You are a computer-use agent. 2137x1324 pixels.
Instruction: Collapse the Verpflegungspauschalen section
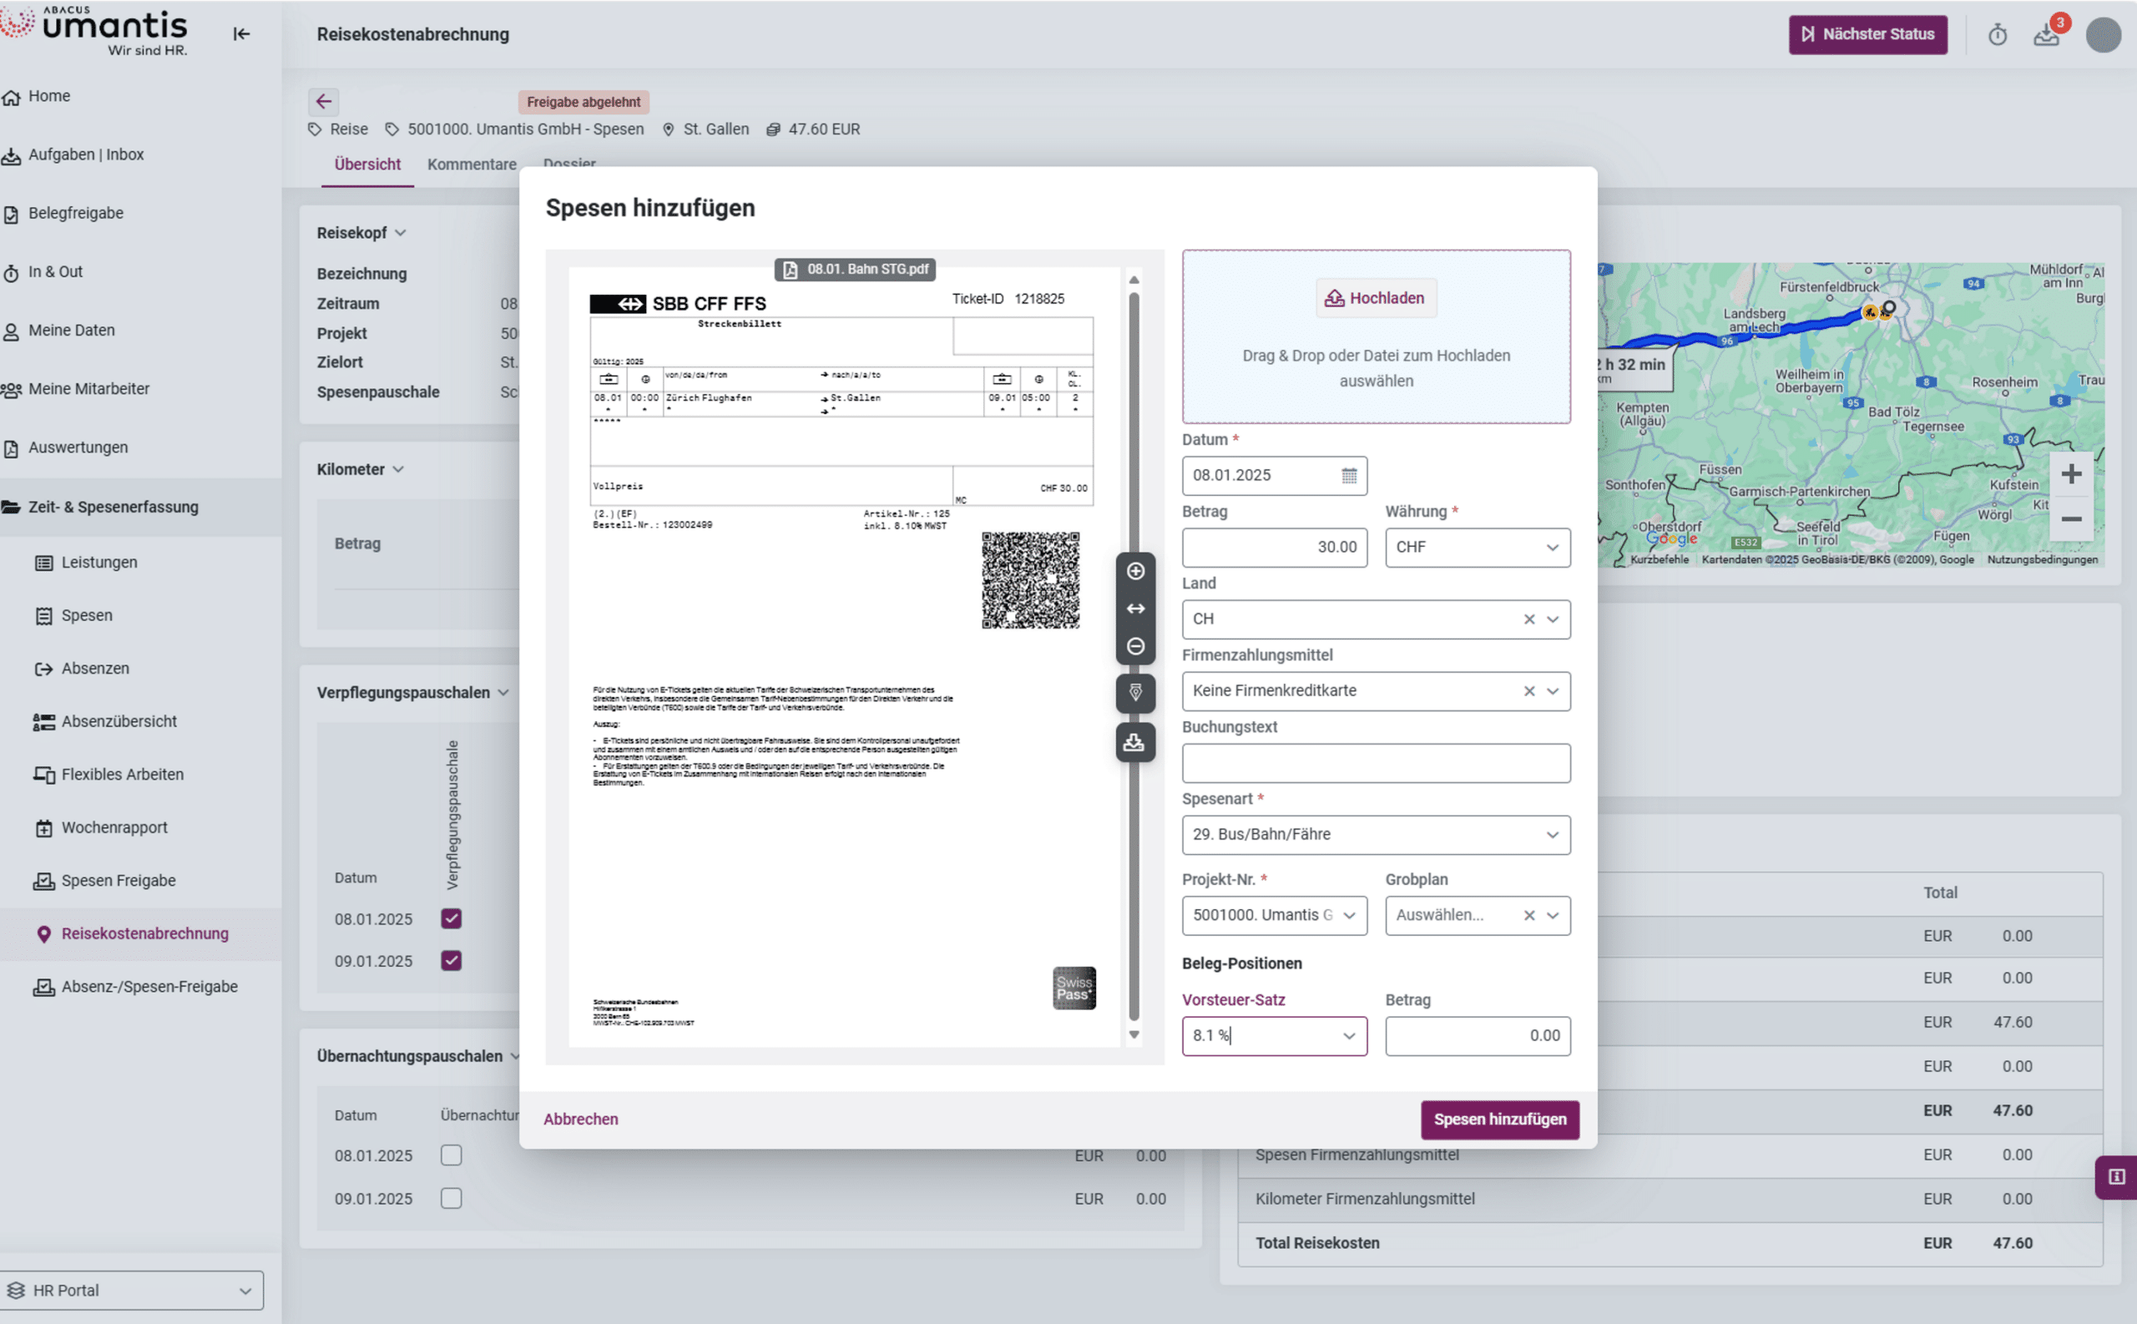(x=503, y=692)
